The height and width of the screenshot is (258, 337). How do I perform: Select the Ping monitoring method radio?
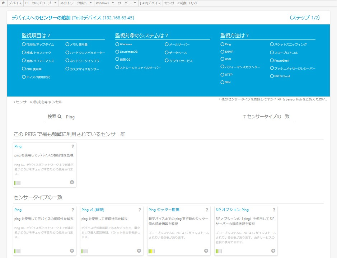223,44
